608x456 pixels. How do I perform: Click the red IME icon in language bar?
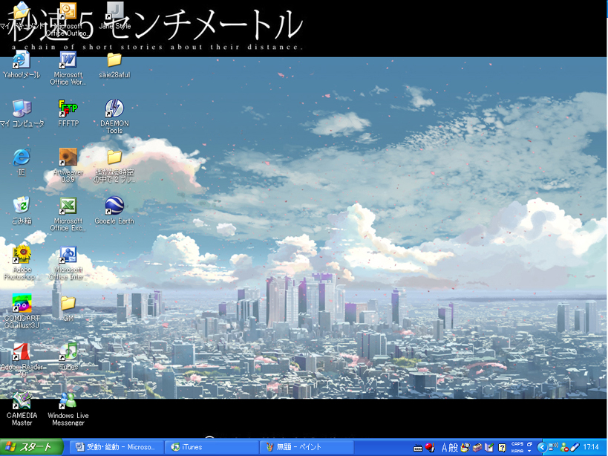[430, 447]
